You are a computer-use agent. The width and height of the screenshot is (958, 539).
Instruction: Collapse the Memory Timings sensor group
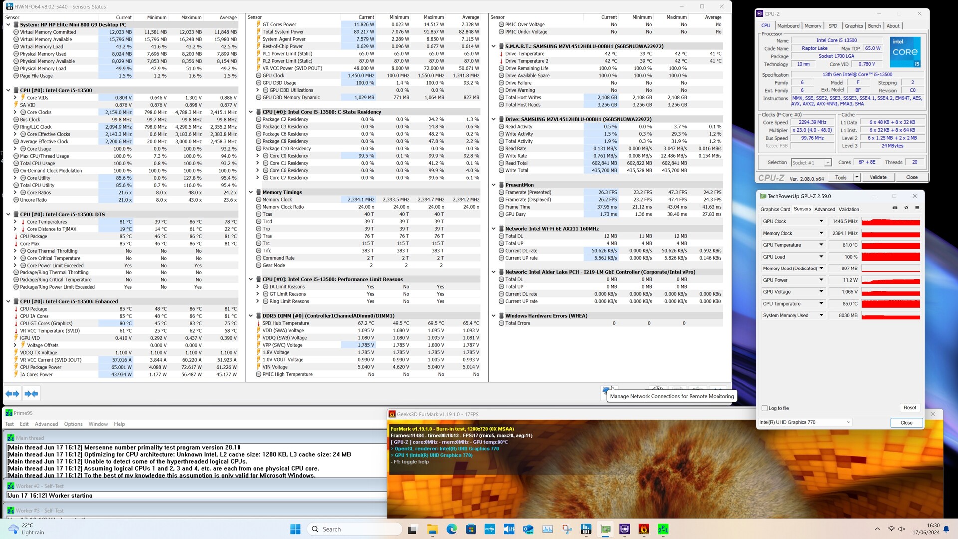251,192
